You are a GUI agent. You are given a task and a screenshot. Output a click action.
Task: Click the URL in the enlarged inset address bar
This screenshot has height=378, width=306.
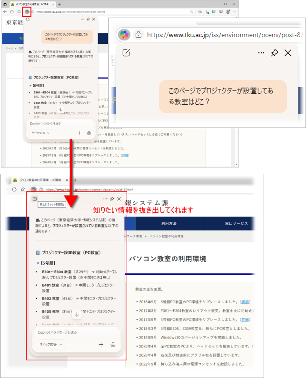pyautogui.click(x=224, y=35)
